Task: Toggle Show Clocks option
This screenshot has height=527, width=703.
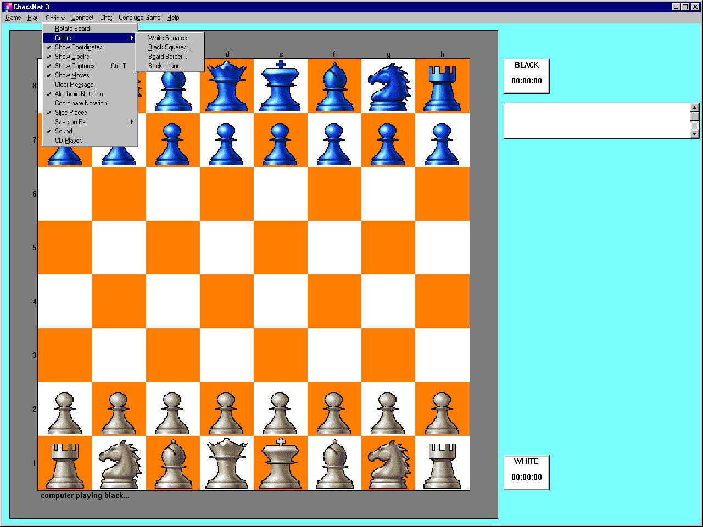Action: click(90, 57)
